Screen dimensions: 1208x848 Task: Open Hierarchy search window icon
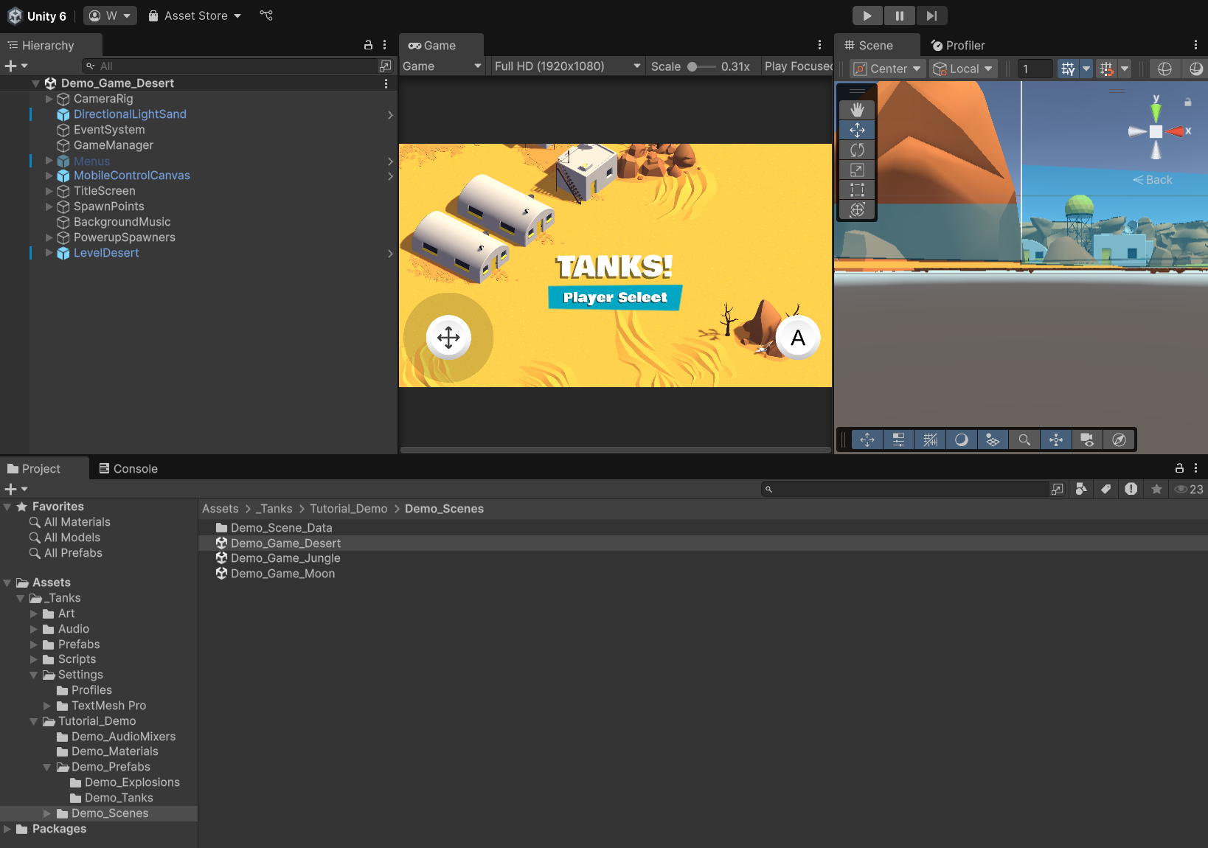(x=385, y=66)
